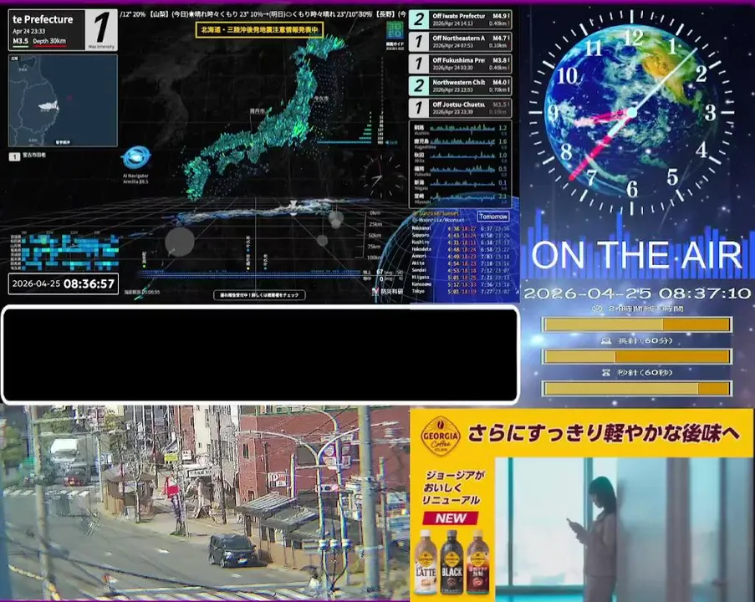Click the 60-minute long-hand progress bar
Screen dimensions: 755x602
coord(636,356)
